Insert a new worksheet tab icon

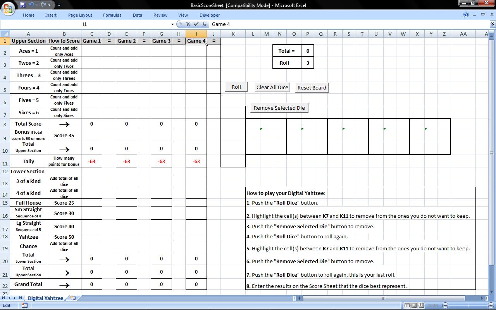[x=72, y=298]
